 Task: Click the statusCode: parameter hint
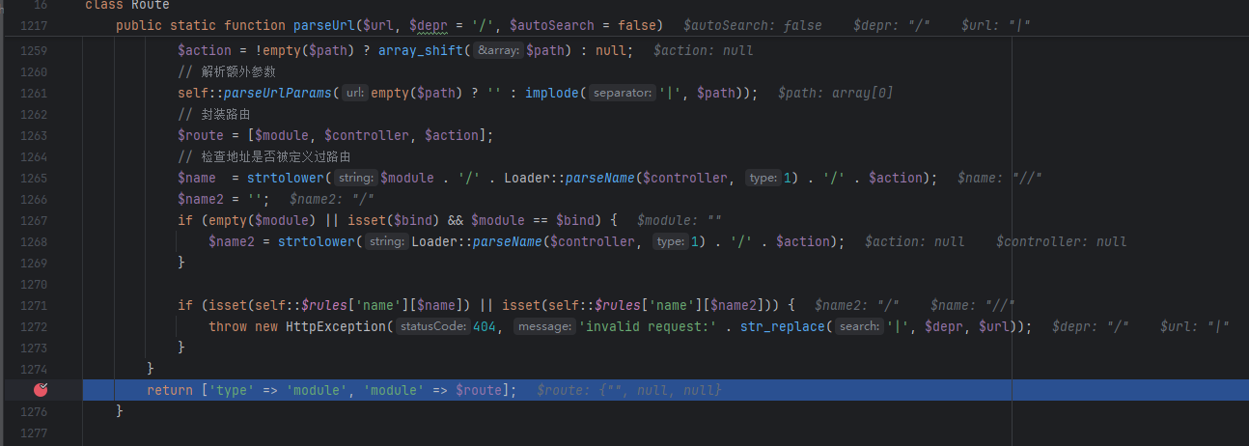[433, 326]
